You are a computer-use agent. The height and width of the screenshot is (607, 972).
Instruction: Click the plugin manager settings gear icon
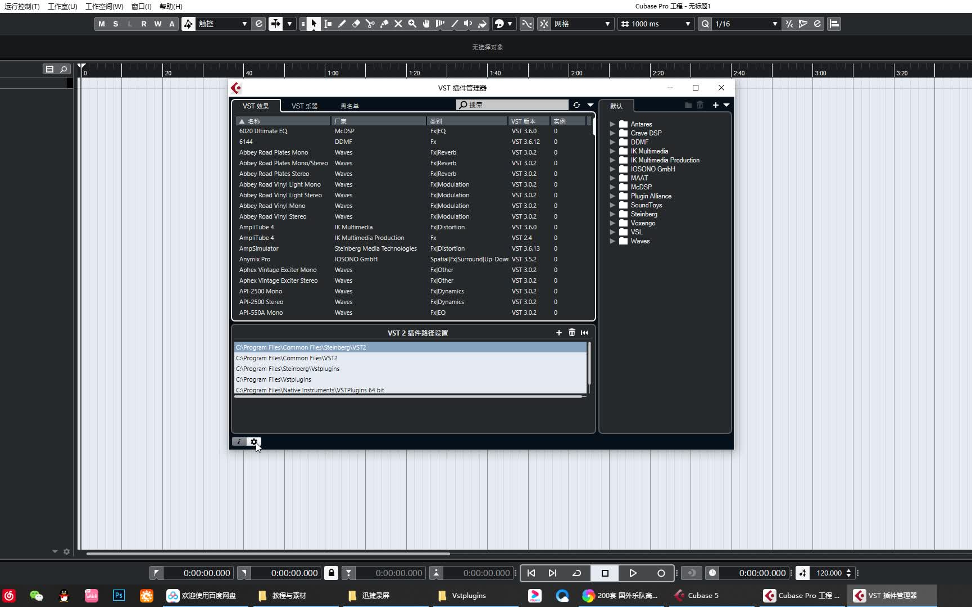(253, 442)
